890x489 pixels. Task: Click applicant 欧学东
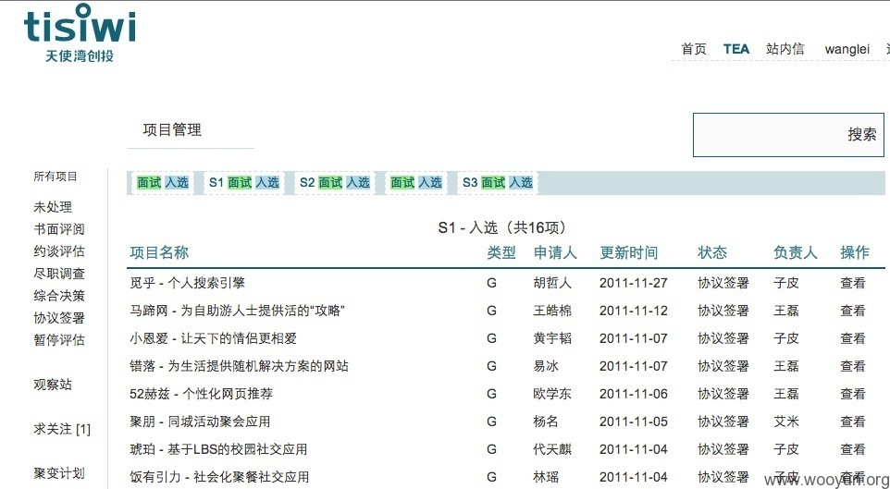(x=552, y=395)
